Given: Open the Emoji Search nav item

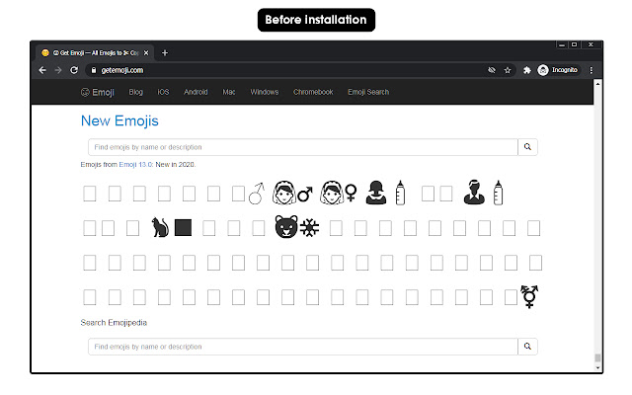Looking at the screenshot, I should coord(368,92).
